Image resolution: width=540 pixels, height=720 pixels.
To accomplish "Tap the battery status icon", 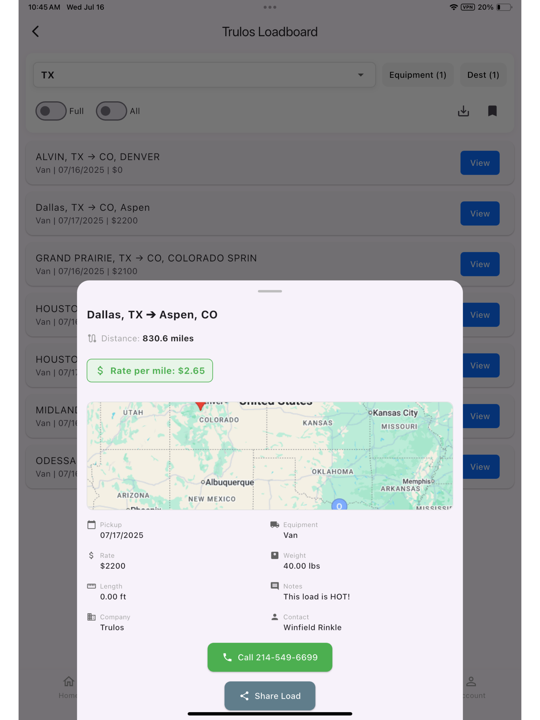I will [504, 7].
